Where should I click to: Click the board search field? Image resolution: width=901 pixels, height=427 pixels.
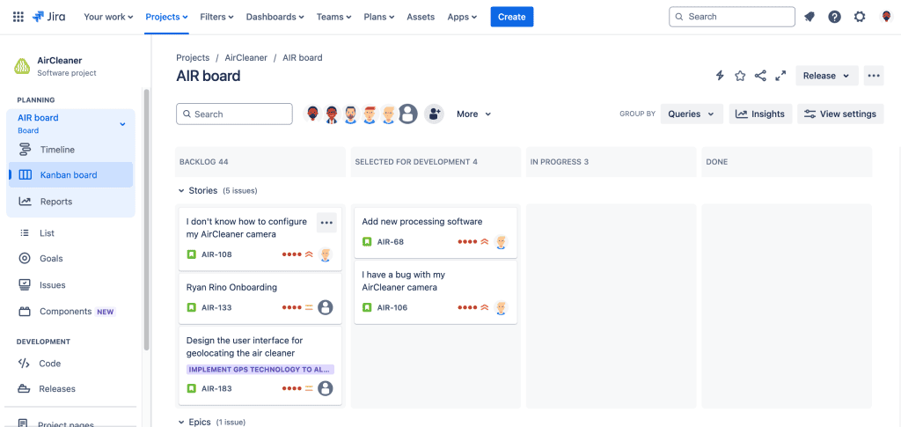pyautogui.click(x=234, y=114)
